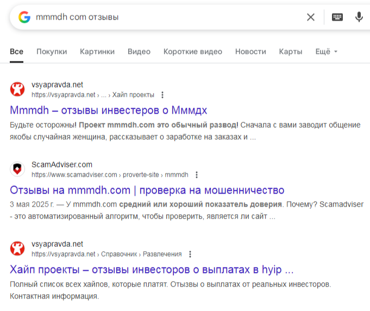Click the Google logo icon

click(x=24, y=17)
